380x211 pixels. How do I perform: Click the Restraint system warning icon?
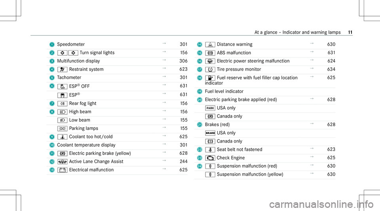click(x=62, y=70)
